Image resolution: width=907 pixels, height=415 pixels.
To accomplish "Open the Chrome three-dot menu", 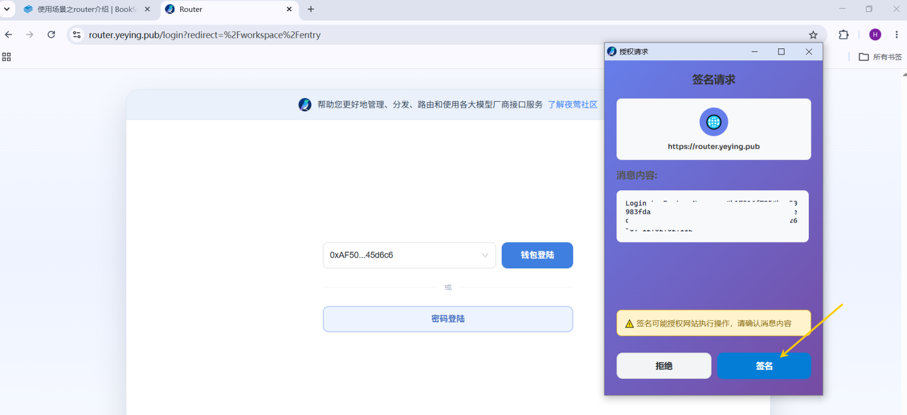I will tap(897, 34).
